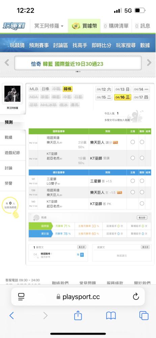Select the 04/17 四 date tab
156x338 pixels.
(141, 97)
